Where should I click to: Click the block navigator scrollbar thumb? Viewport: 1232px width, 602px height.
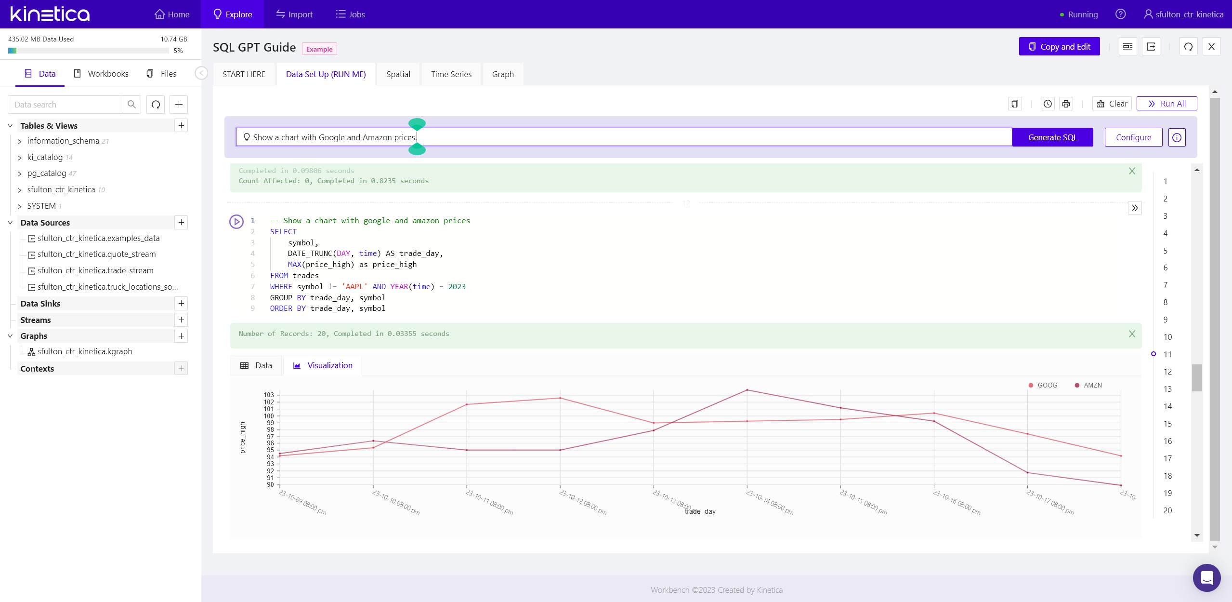click(1197, 377)
